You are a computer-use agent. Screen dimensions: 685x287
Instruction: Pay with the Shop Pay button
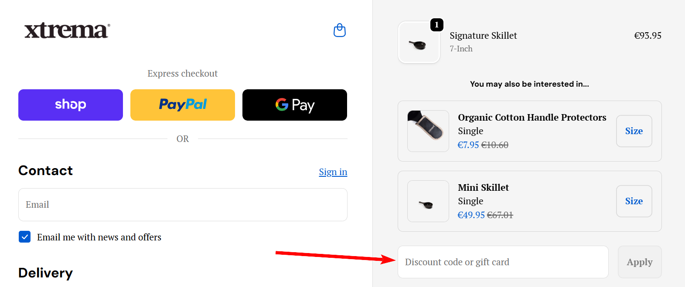click(70, 105)
